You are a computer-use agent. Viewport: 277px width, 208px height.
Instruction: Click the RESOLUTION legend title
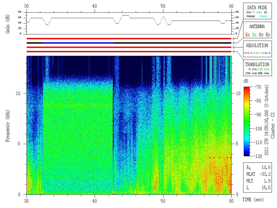click(x=257, y=45)
